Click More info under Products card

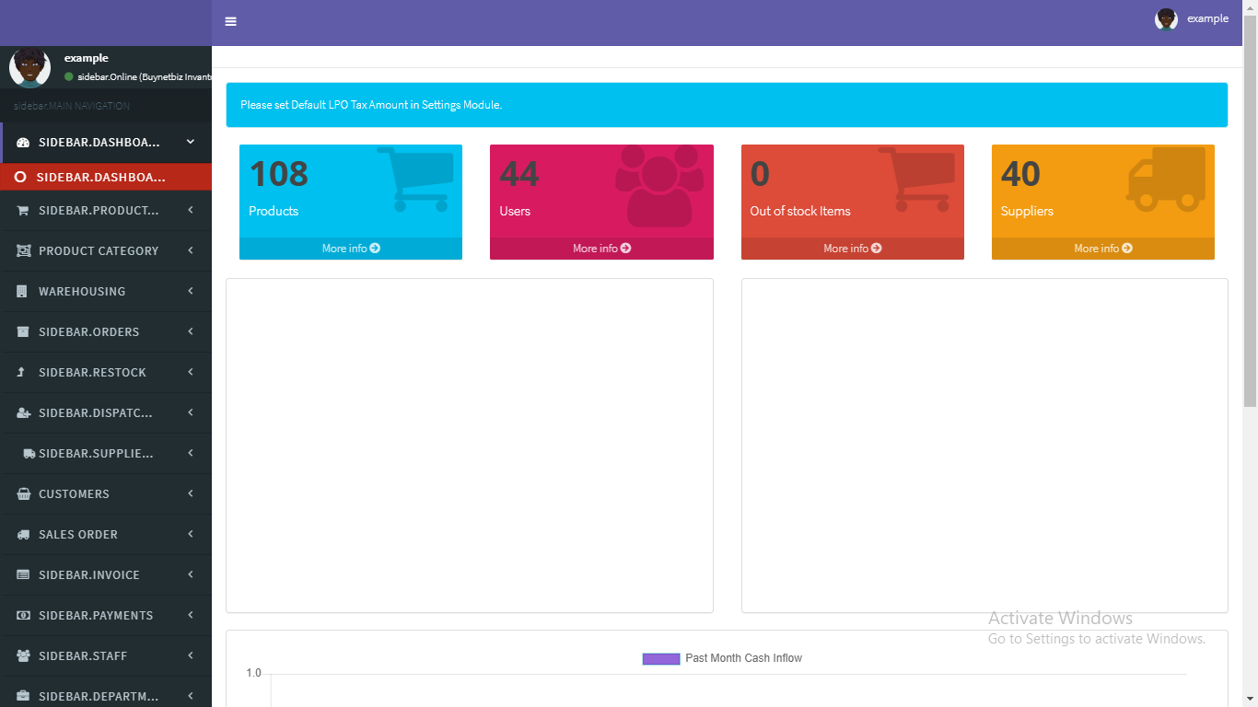point(351,249)
